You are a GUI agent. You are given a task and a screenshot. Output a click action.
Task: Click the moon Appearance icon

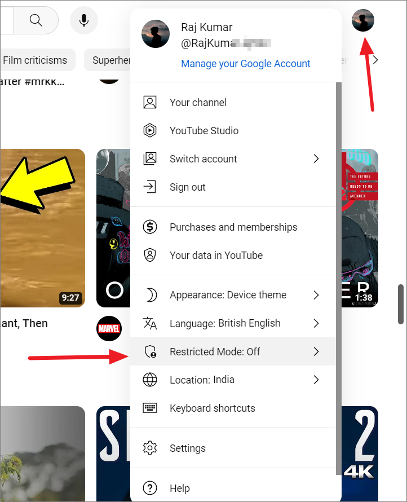[x=151, y=295]
